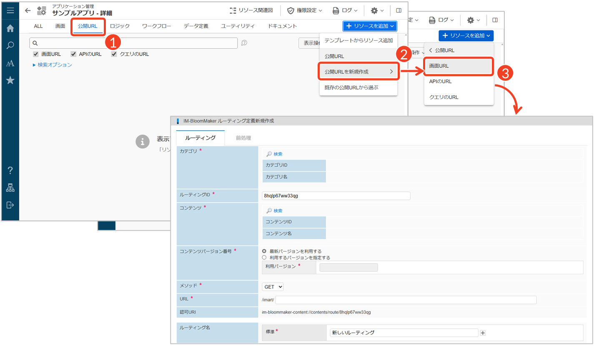Select 利用するバージョンを指定する radio button
Screen dimensions: 594x346
264,257
